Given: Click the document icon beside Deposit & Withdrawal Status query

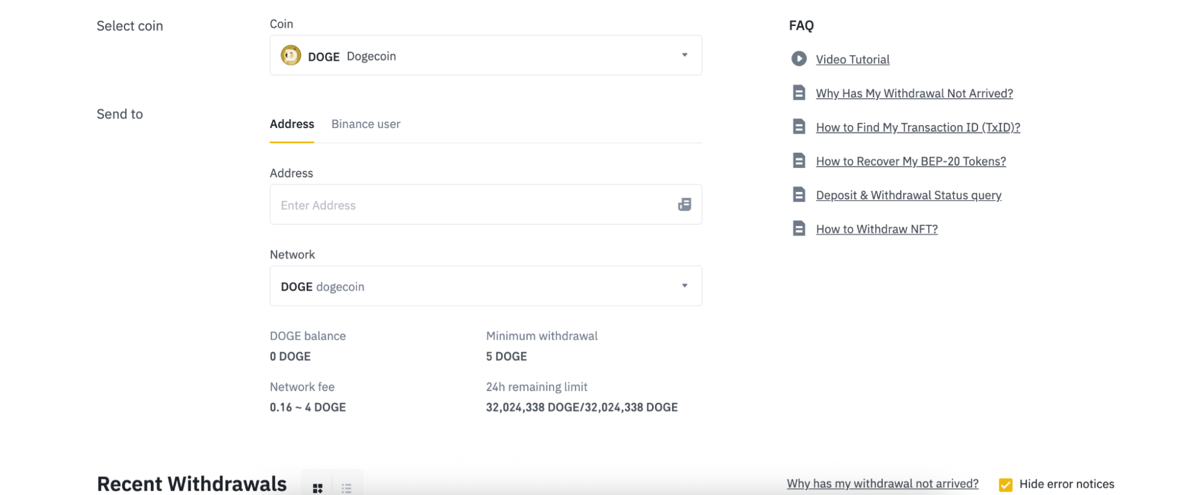Looking at the screenshot, I should pyautogui.click(x=798, y=194).
